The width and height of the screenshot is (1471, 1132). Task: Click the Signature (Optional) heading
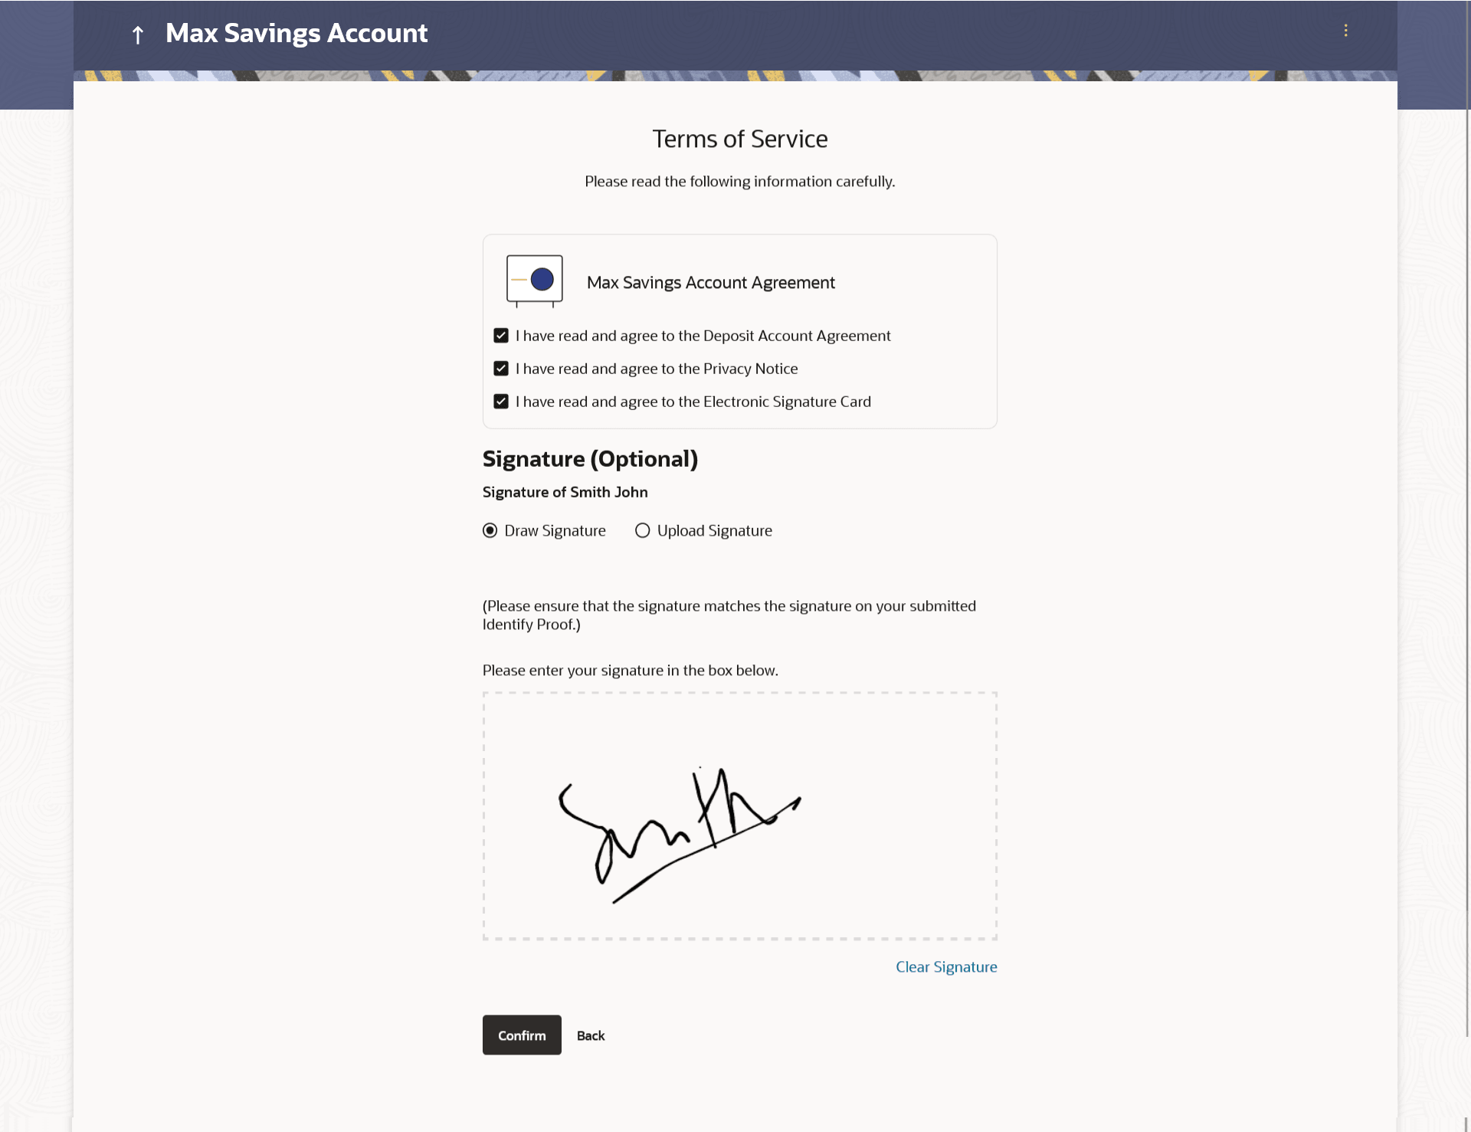tap(590, 459)
